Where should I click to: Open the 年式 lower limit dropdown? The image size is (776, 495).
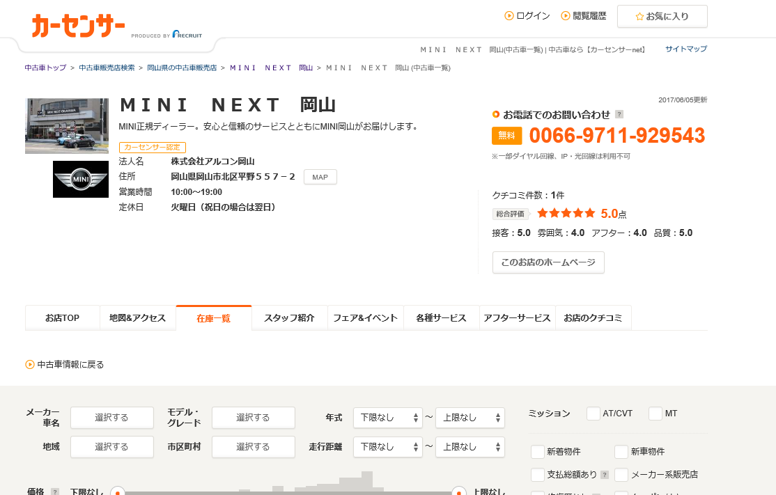coord(388,418)
